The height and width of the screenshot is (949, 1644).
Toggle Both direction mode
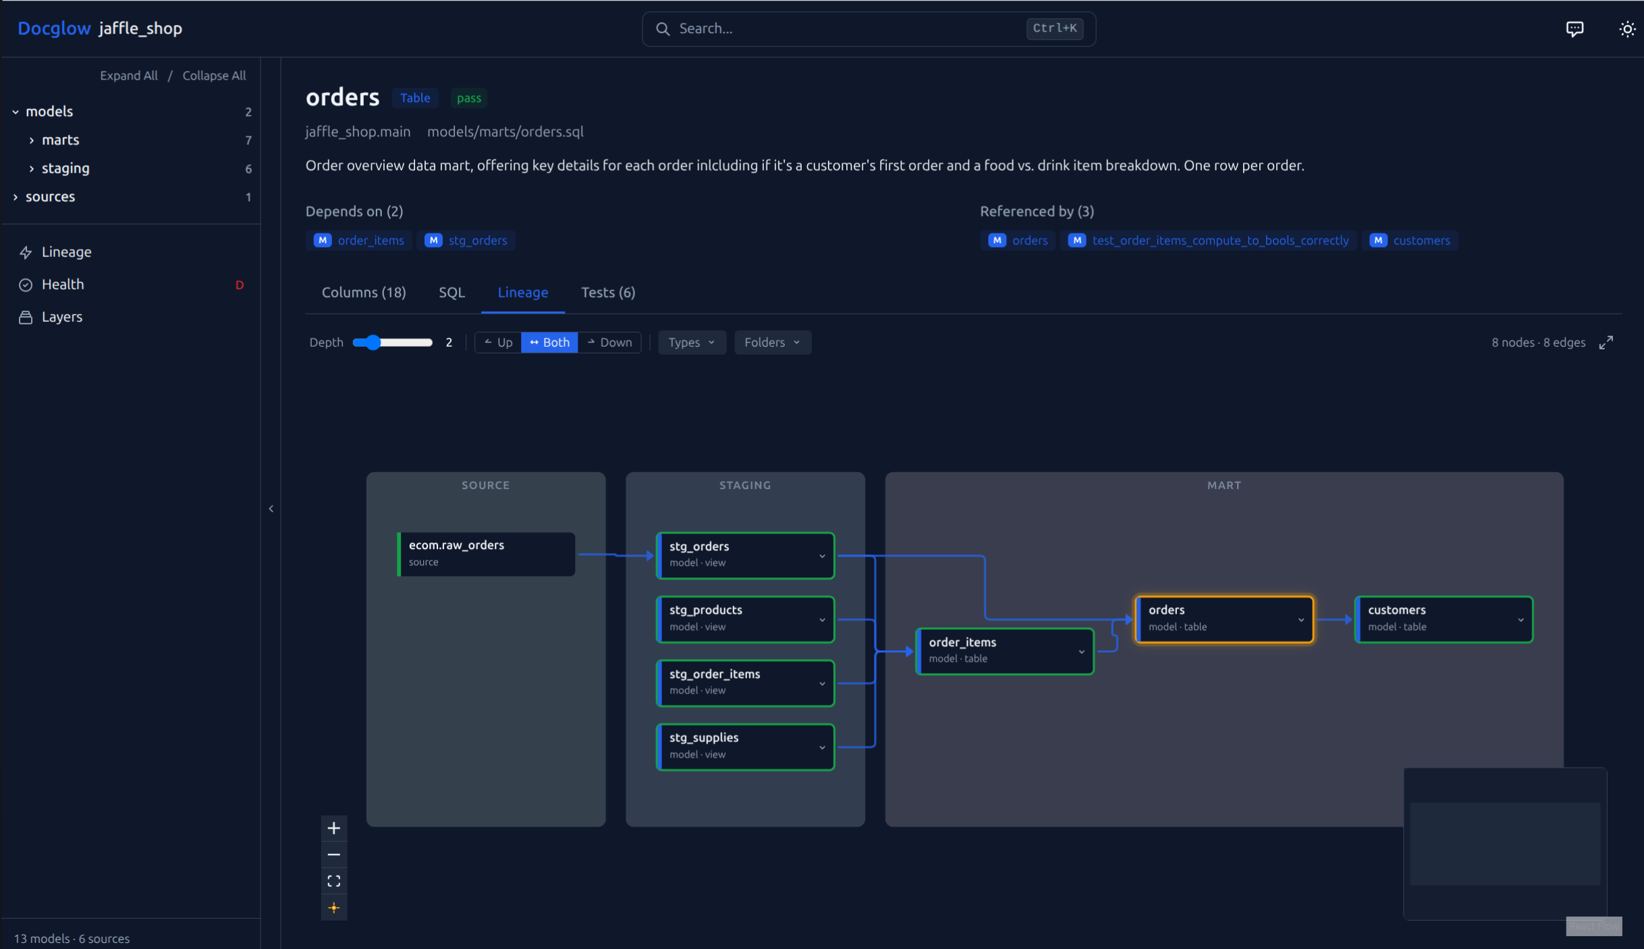[x=549, y=342]
